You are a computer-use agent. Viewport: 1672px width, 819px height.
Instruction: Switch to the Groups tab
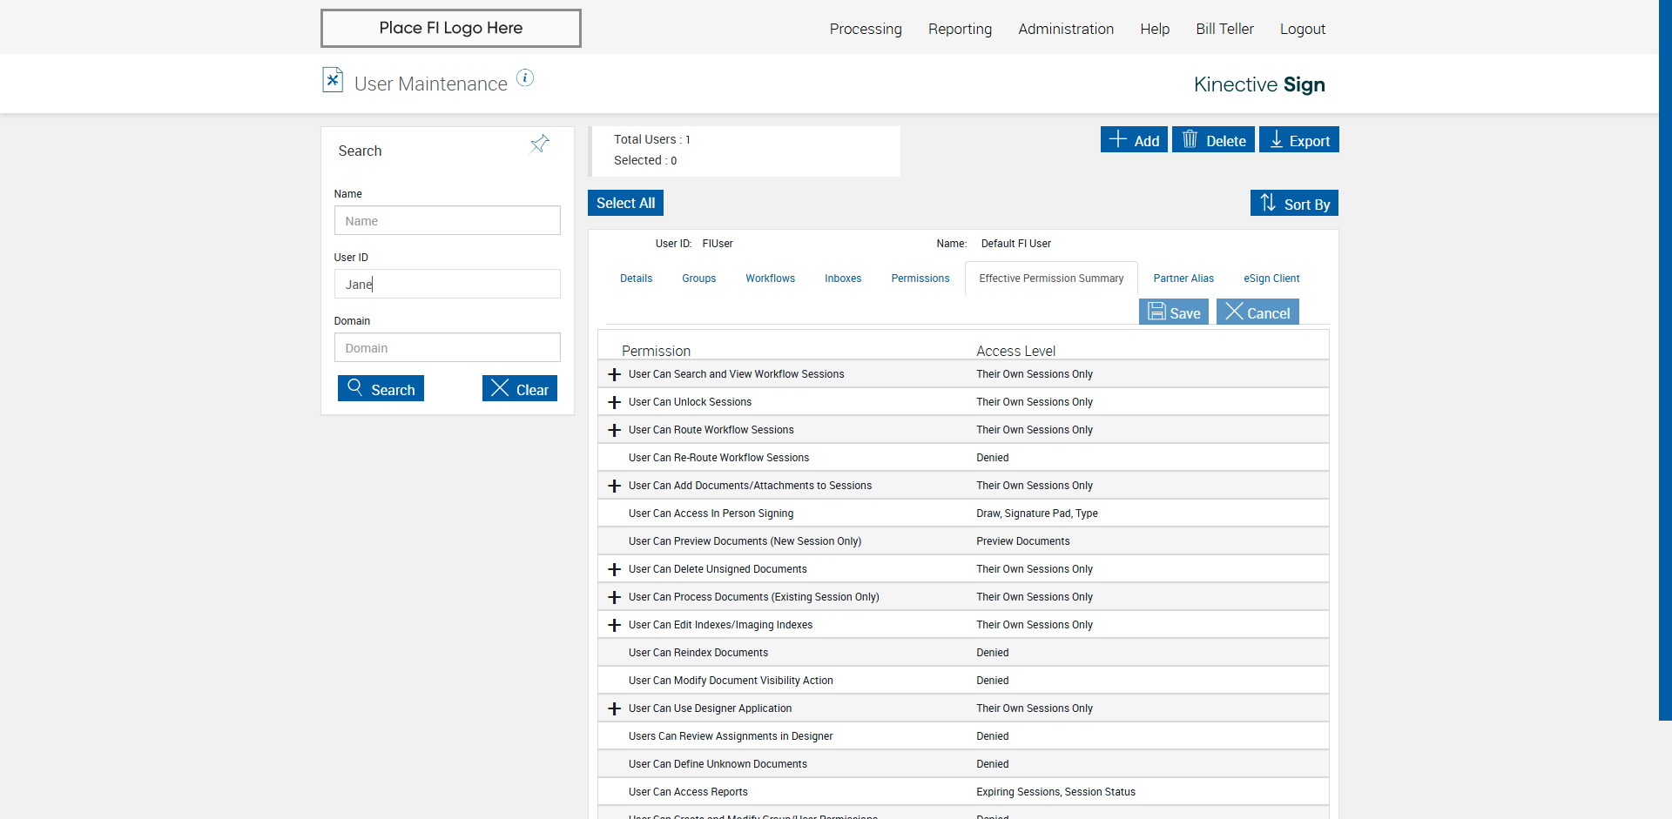(x=698, y=279)
